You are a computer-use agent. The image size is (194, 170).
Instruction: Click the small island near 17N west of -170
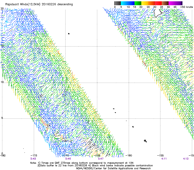69,33
